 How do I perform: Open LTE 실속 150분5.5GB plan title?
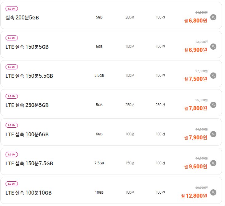pos(29,76)
